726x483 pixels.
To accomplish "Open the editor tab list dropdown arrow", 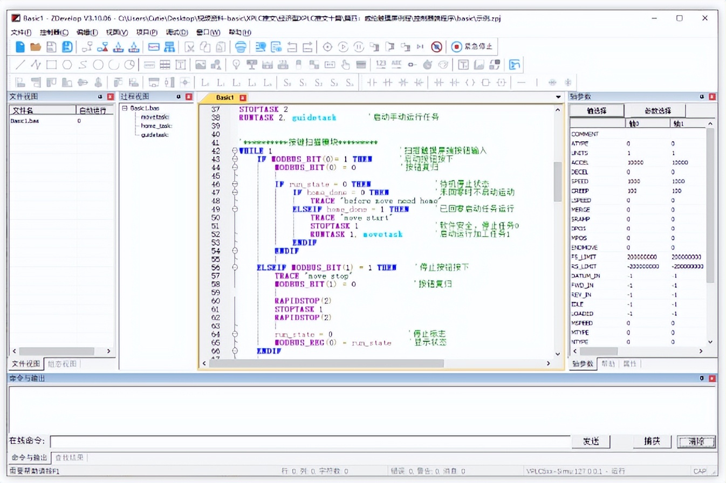I will (558, 96).
